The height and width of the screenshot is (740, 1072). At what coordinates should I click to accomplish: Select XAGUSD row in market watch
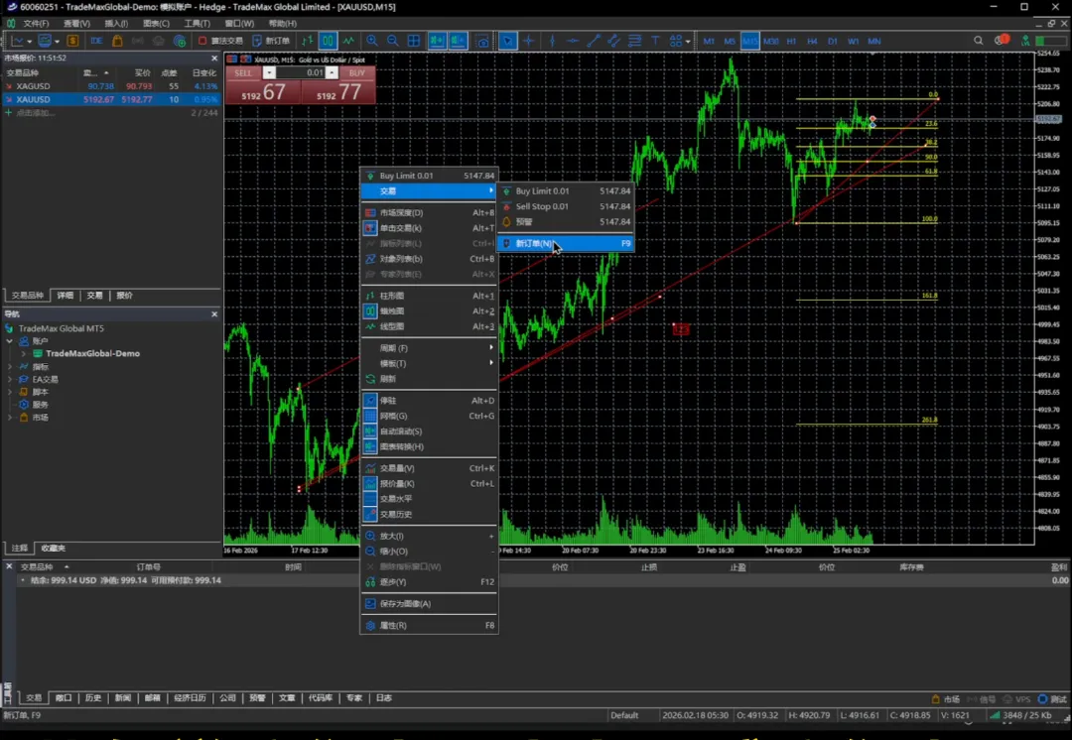[x=34, y=86]
